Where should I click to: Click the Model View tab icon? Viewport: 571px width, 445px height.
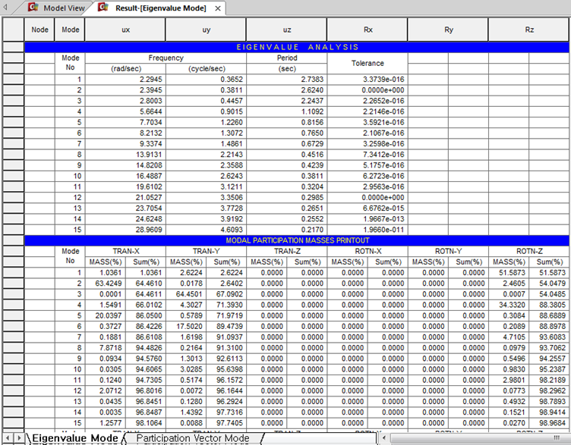(x=34, y=8)
